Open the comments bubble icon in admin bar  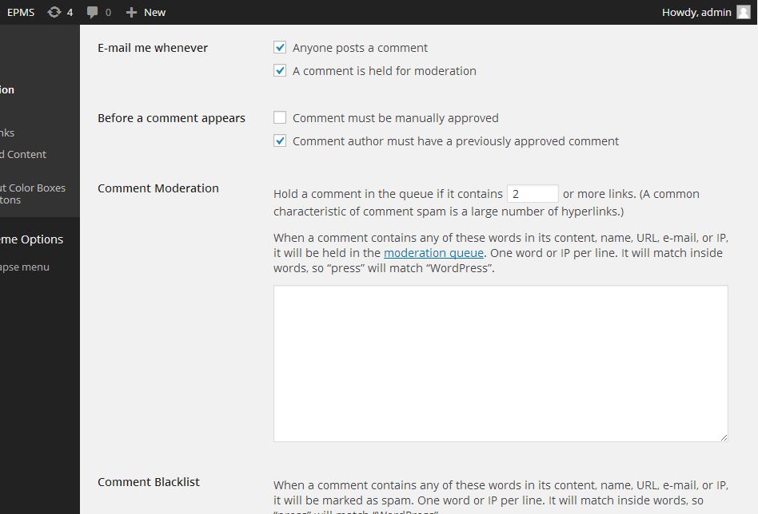(94, 13)
